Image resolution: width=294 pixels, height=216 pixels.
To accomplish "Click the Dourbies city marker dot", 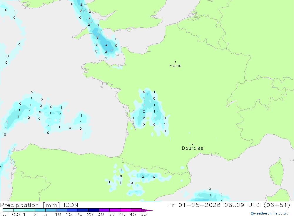I will click(193, 144).
